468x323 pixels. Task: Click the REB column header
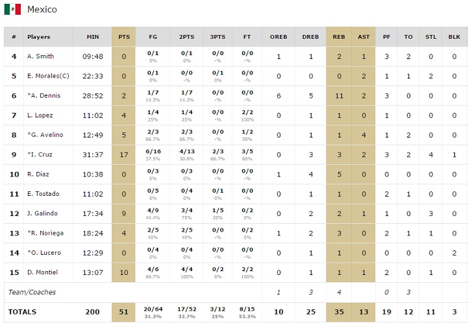pos(339,37)
